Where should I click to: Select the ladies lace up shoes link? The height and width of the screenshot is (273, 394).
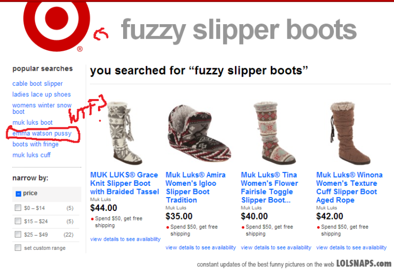[42, 94]
